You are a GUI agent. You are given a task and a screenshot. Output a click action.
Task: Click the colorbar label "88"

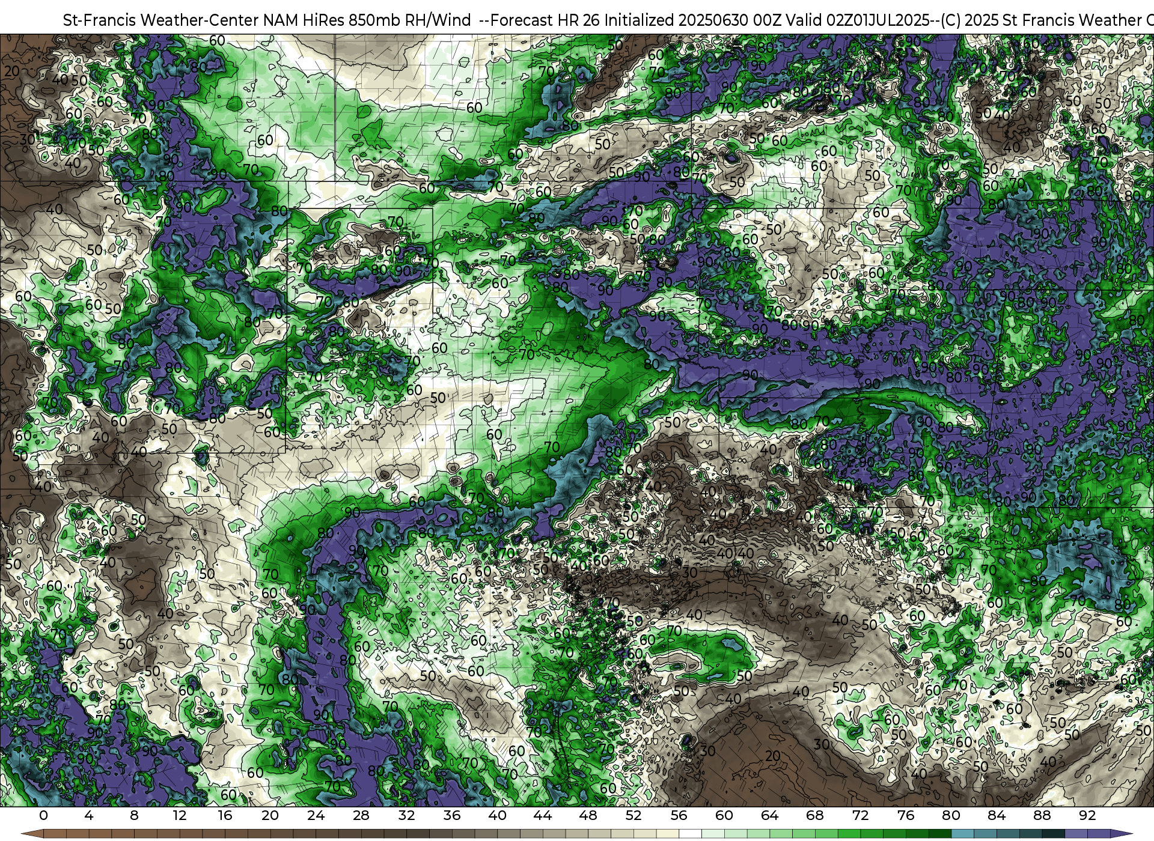(1042, 816)
